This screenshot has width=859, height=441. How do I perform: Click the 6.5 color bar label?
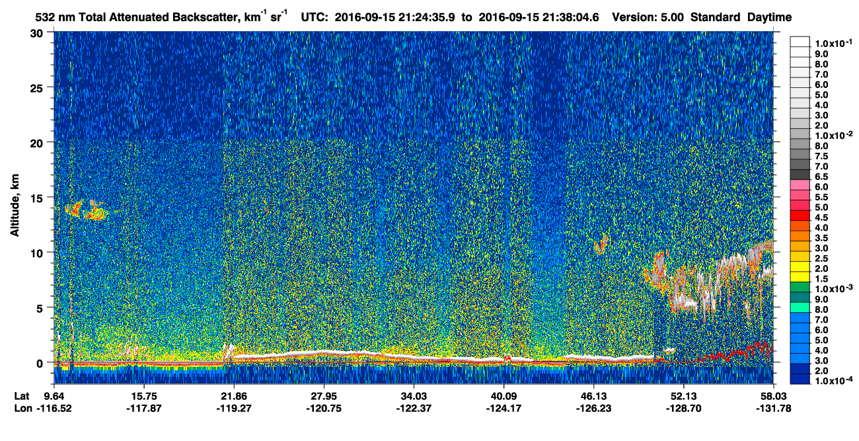tap(820, 176)
